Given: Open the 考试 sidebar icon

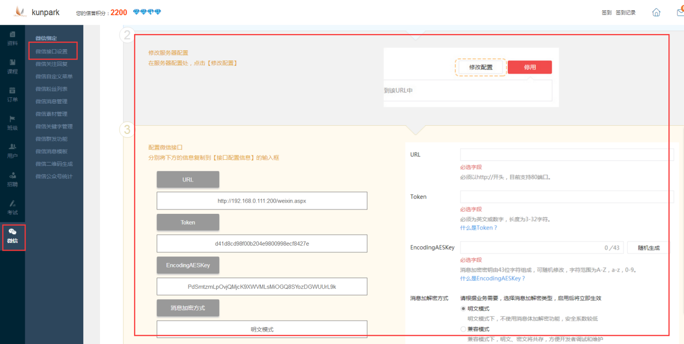Looking at the screenshot, I should pos(12,207).
